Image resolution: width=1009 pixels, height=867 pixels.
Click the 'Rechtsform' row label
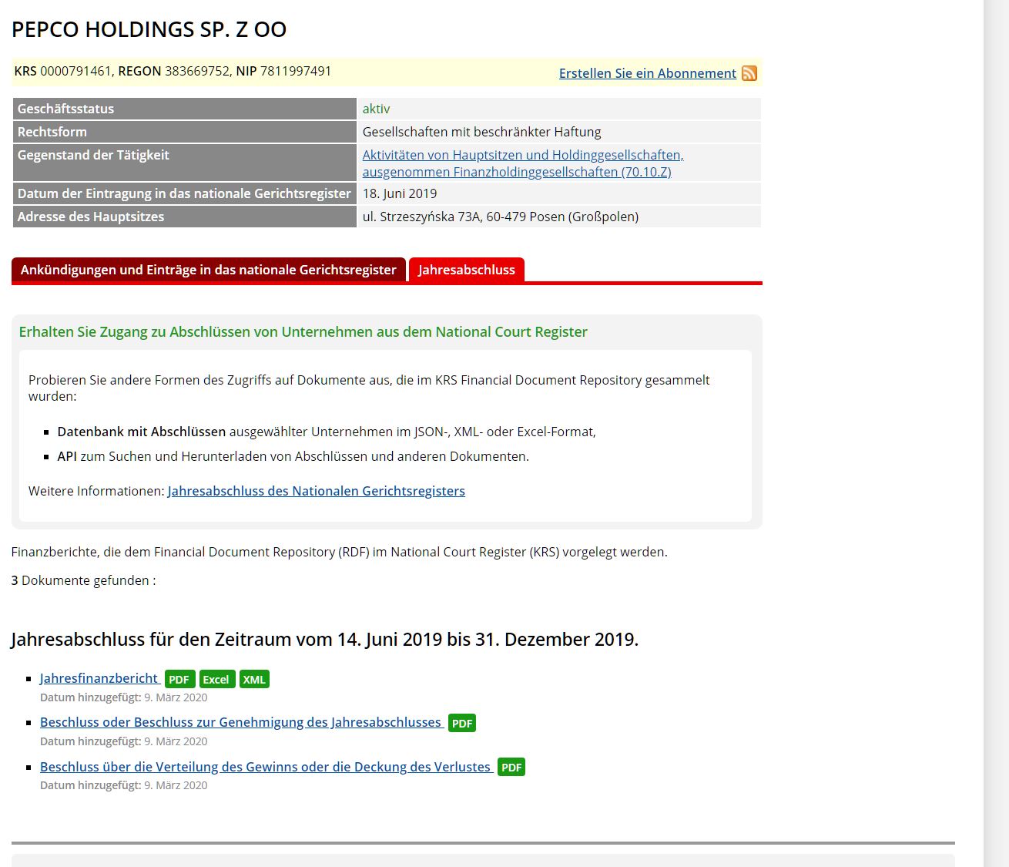click(52, 132)
